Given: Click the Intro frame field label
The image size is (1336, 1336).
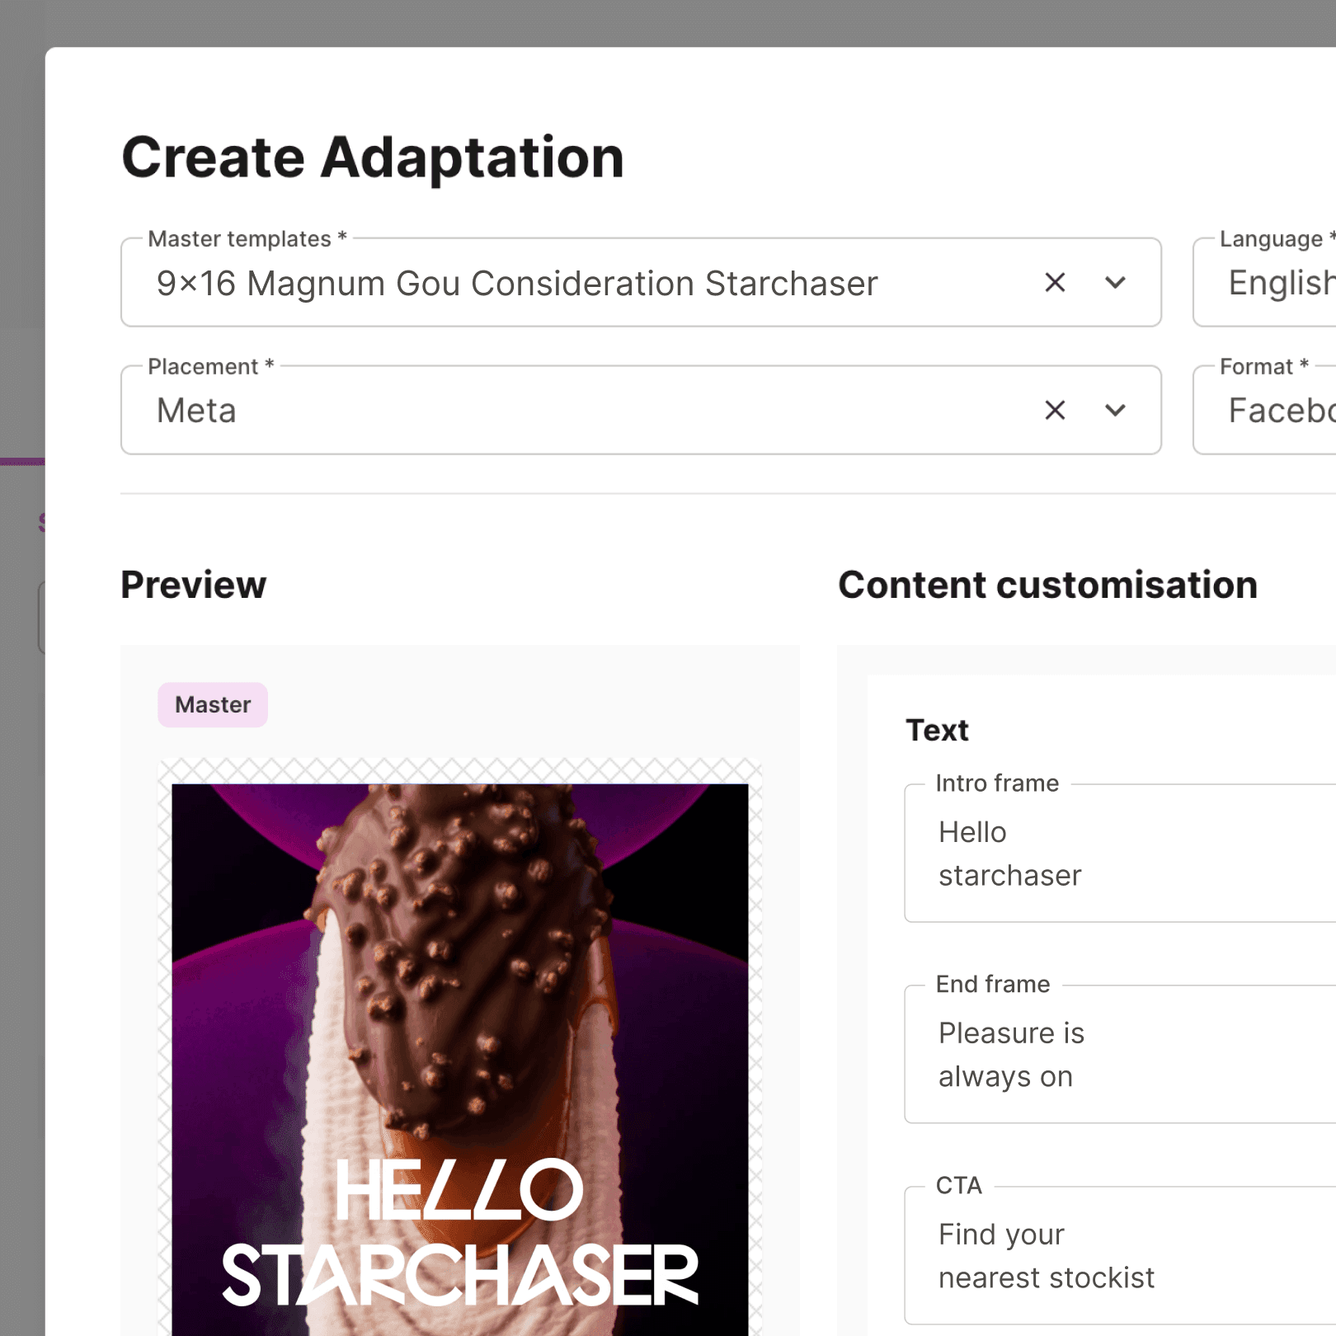Looking at the screenshot, I should point(995,783).
